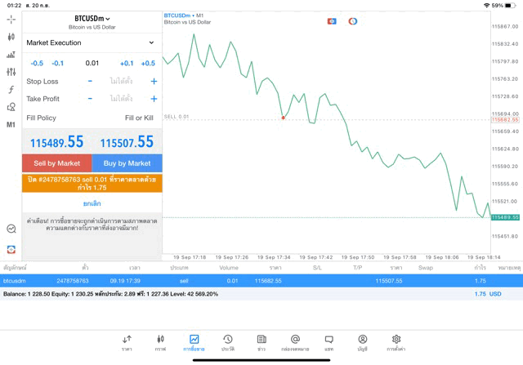Switch to the Chart (กราฟ) tab
The image size is (523, 365).
160,342
